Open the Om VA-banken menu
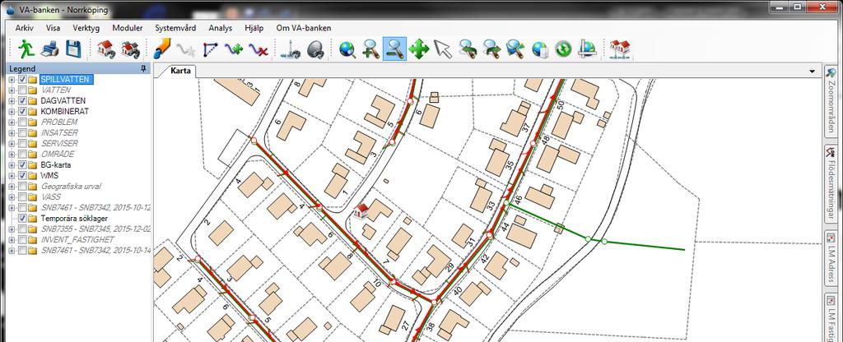The image size is (843, 342). click(303, 28)
